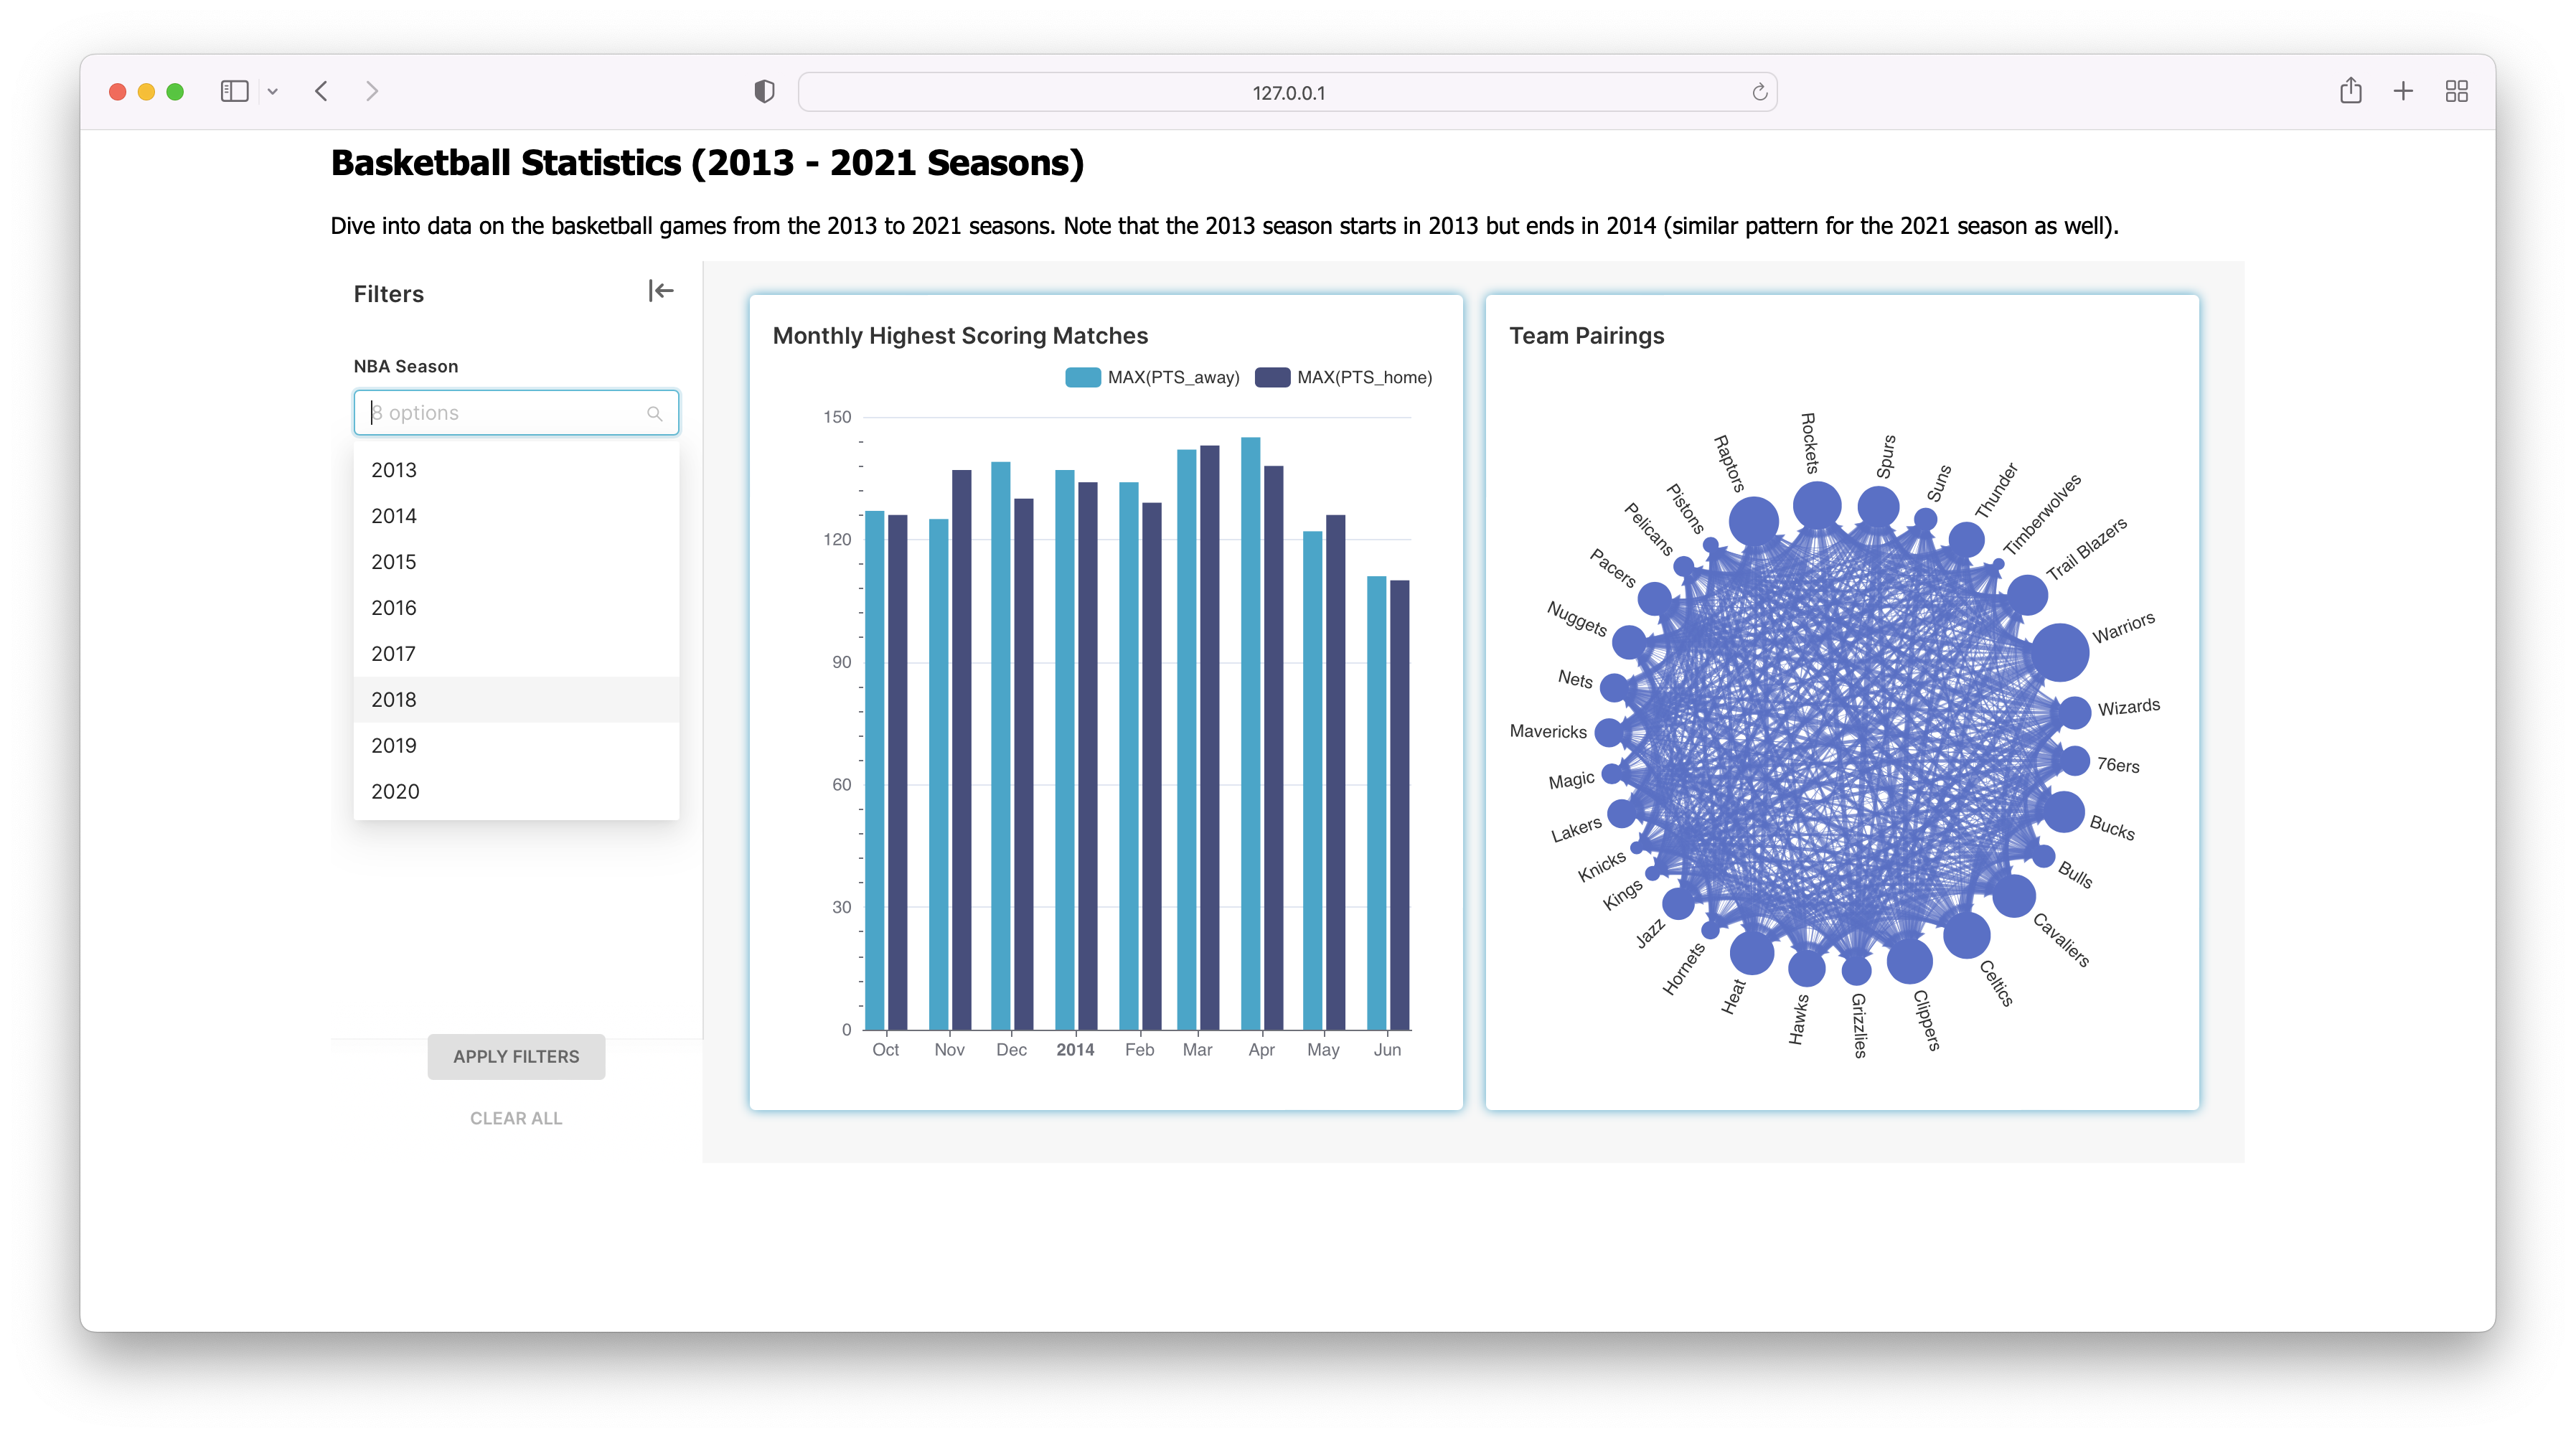Screen dimensions: 2576x1438
Task: Select 2018 from season dropdown
Action: pyautogui.click(x=394, y=700)
